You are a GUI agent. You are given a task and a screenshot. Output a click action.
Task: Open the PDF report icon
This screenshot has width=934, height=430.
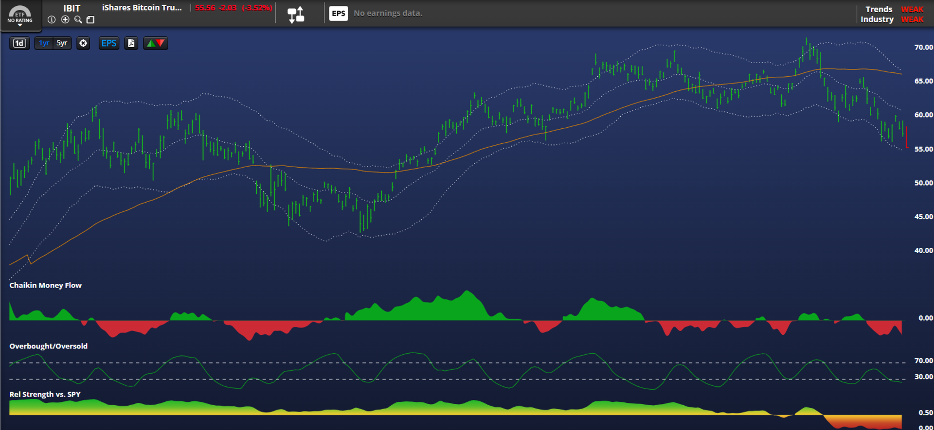point(131,43)
